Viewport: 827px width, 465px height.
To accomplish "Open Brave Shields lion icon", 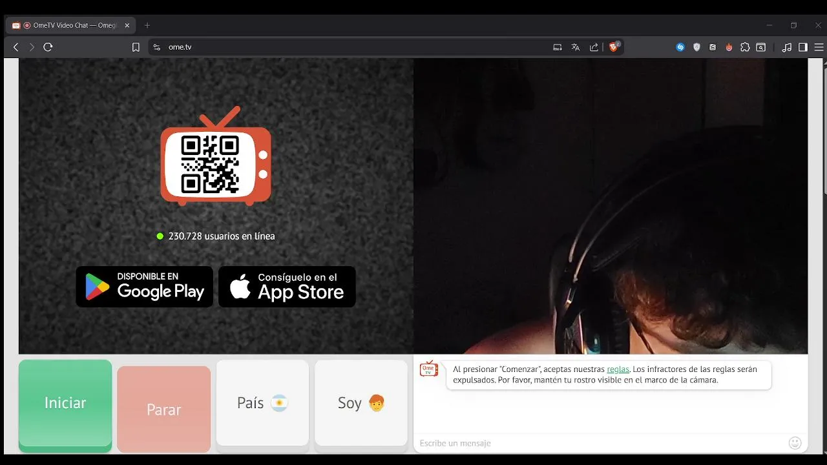I will point(614,46).
